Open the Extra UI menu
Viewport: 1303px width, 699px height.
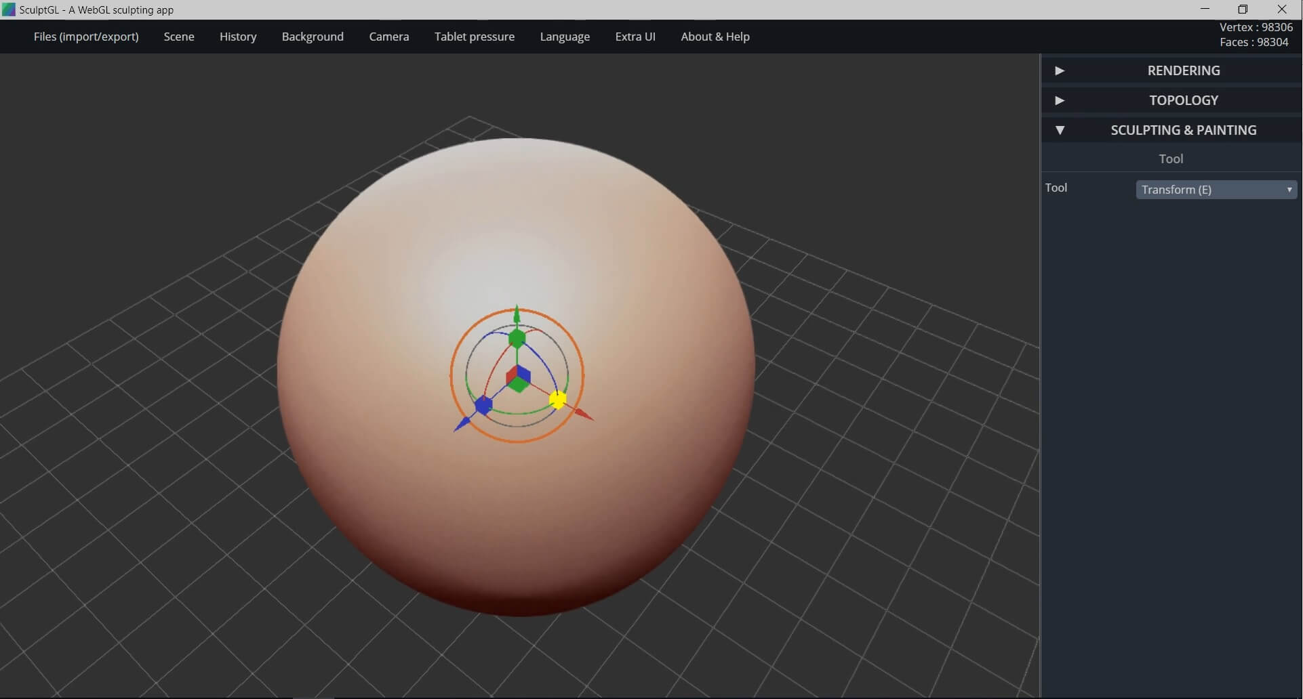point(635,37)
